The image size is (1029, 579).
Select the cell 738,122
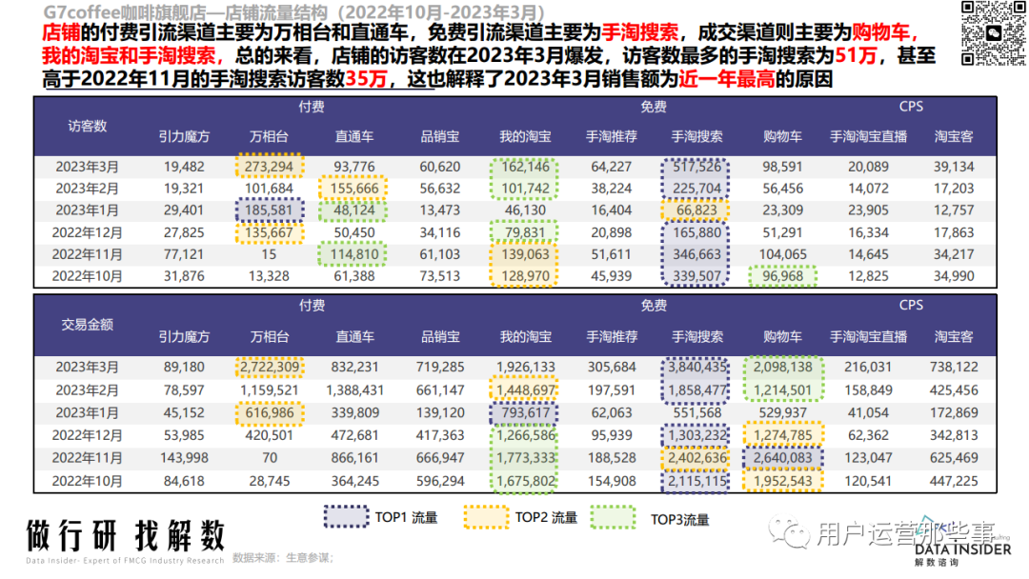[954, 368]
